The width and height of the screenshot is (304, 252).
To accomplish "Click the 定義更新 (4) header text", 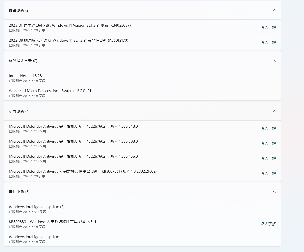I will (19, 111).
